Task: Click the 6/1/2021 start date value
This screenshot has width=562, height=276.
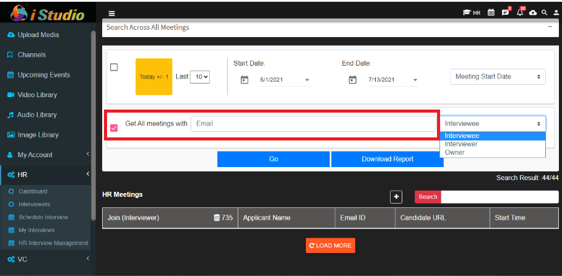Action: (271, 80)
